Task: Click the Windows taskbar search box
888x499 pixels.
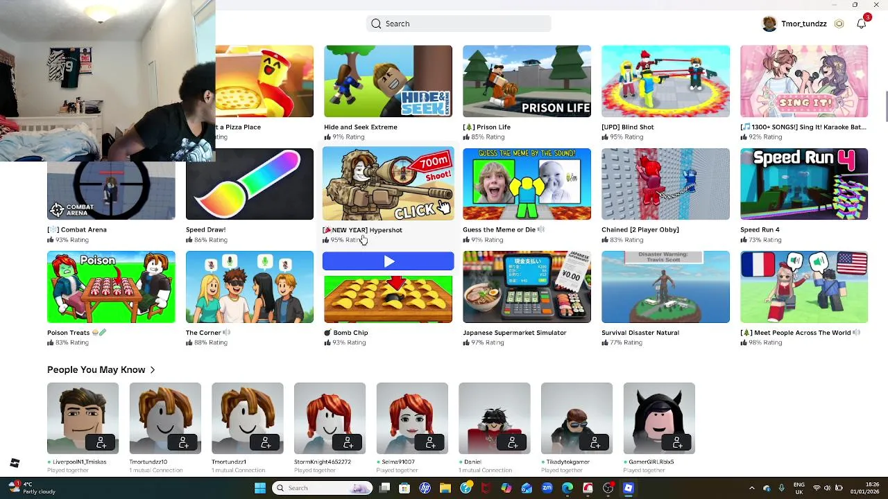Action: coord(323,488)
